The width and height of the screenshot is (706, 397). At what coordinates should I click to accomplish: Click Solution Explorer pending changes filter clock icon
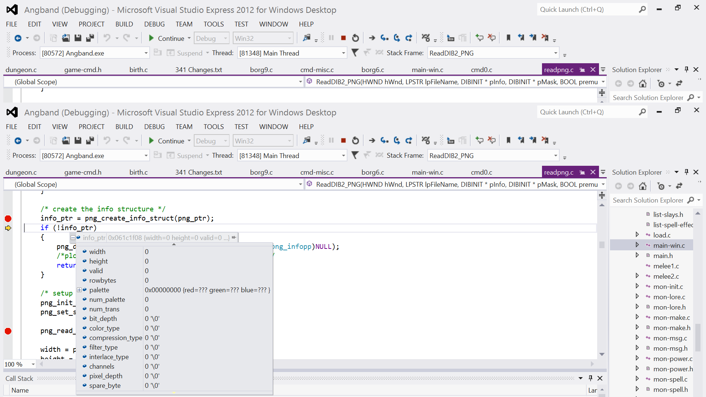coord(661,186)
